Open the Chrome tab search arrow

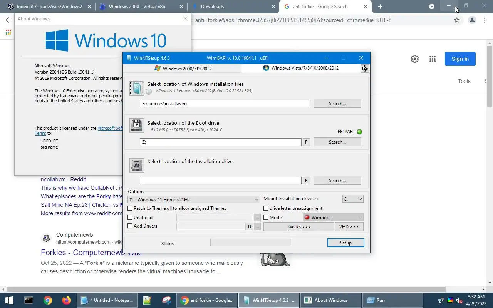(432, 7)
